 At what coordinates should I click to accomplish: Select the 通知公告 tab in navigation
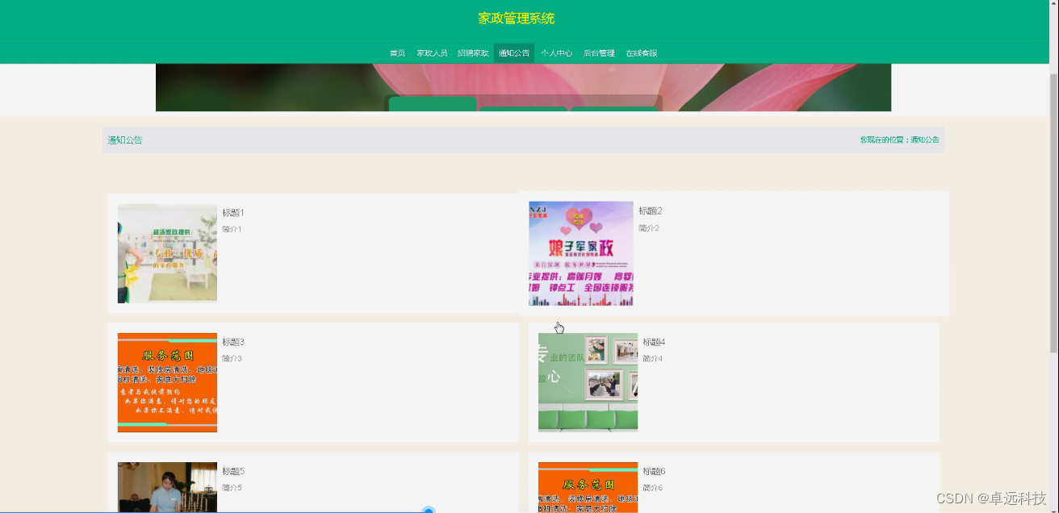coord(514,52)
